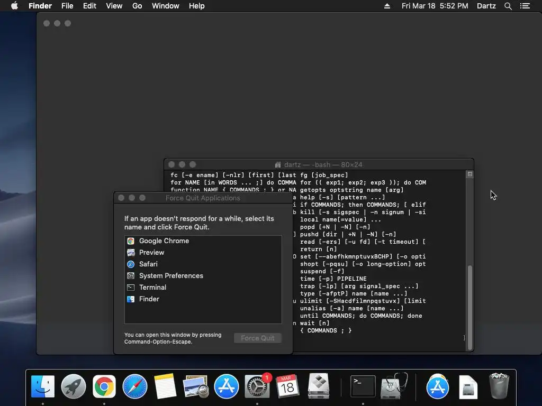Select Google Chrome row text in list
This screenshot has width=542, height=406.
tap(164, 241)
